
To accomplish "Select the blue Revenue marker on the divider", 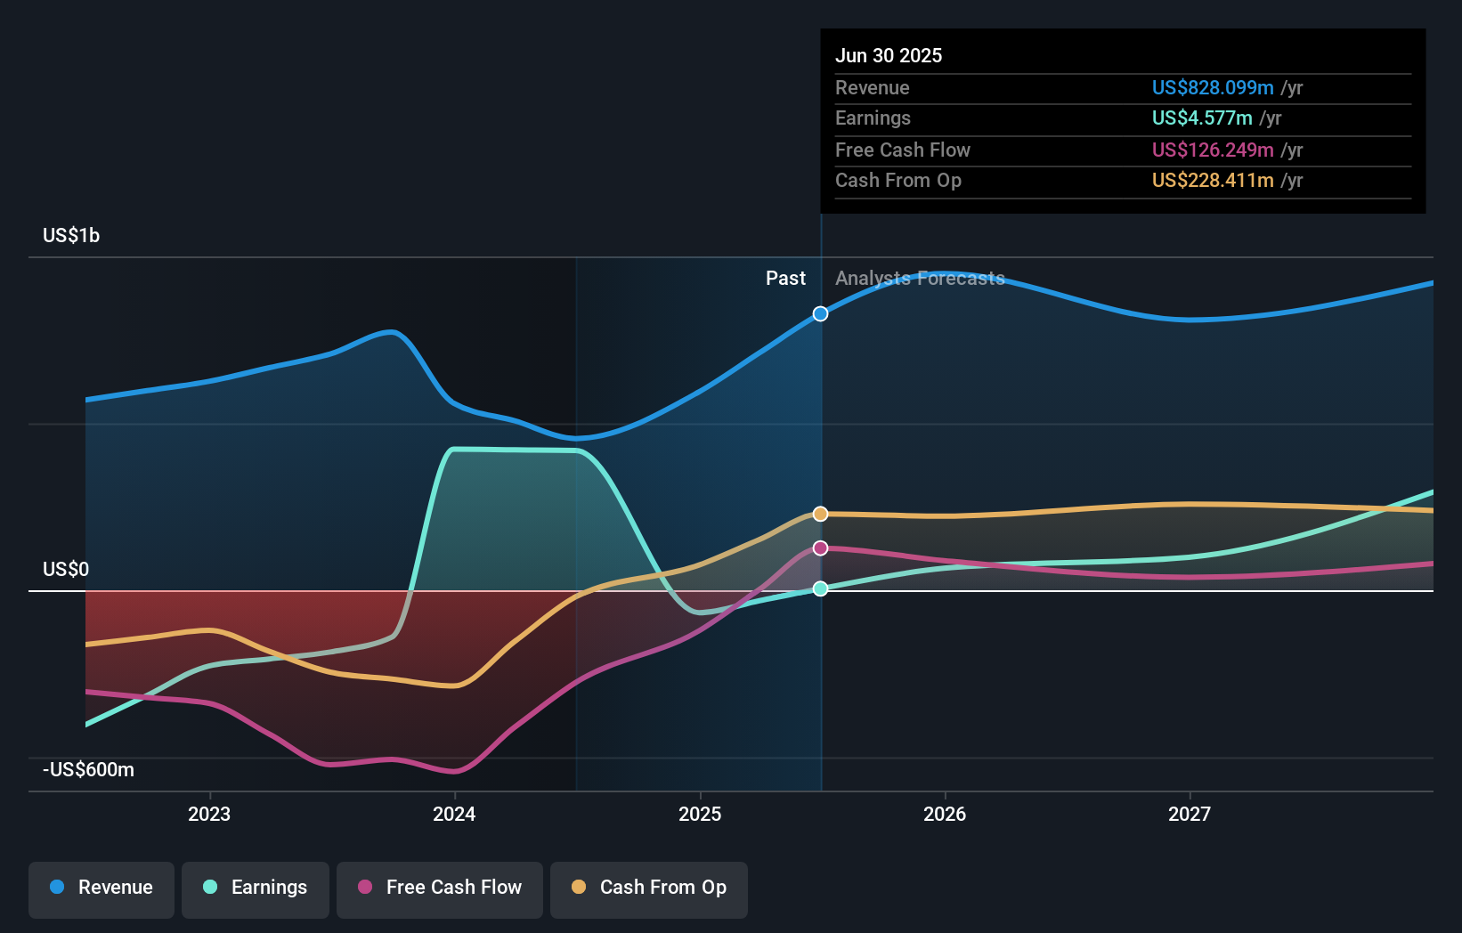I will click(x=820, y=313).
